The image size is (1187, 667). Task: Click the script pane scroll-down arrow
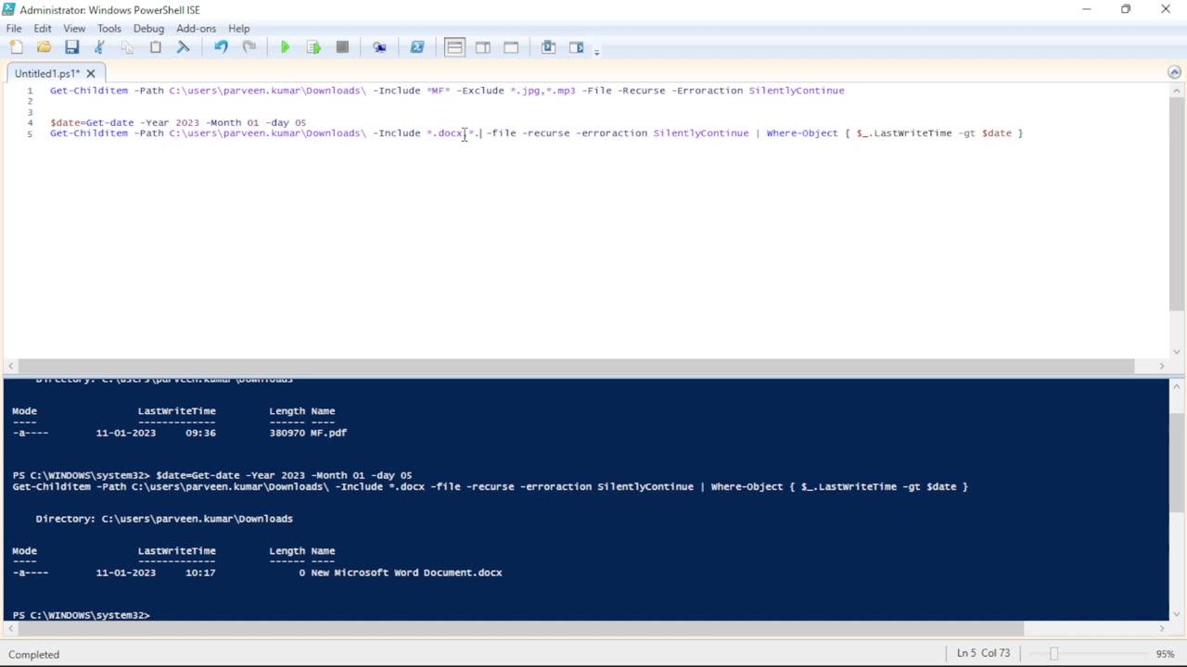click(x=1177, y=351)
